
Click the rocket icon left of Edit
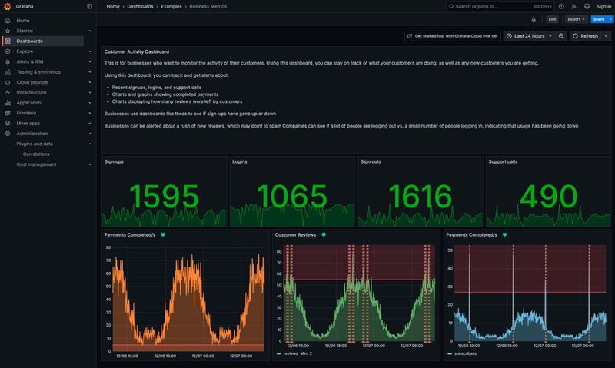(x=534, y=19)
